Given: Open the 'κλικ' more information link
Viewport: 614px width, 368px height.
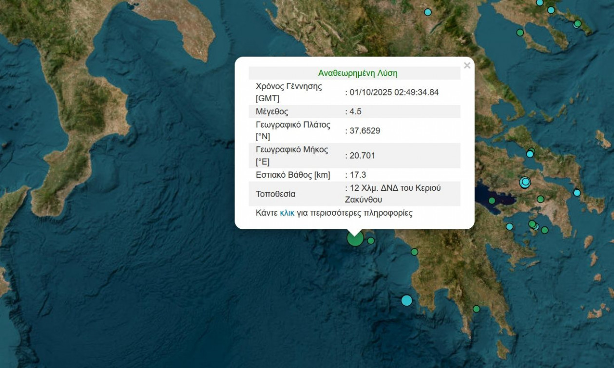Looking at the screenshot, I should [x=287, y=213].
